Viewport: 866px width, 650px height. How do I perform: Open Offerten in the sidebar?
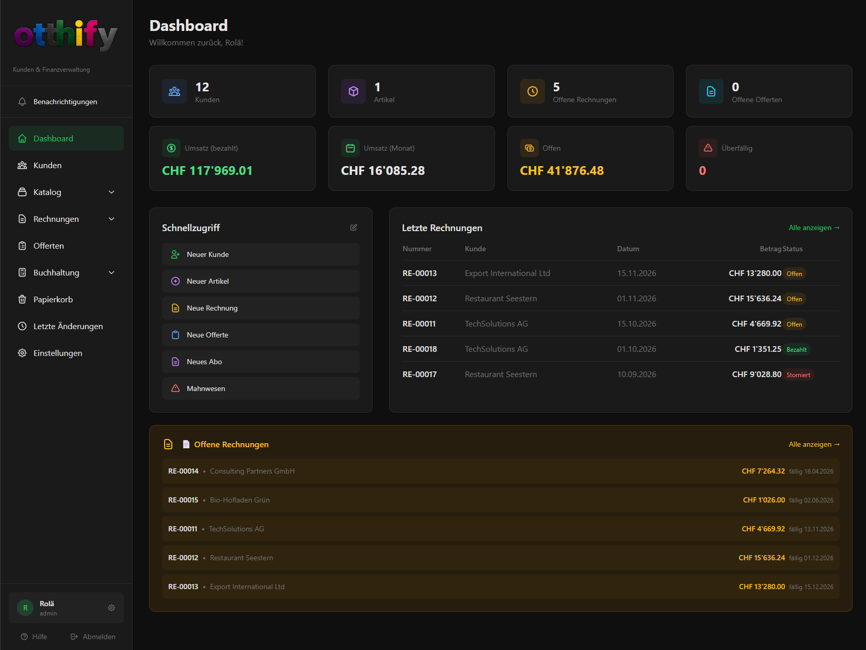pos(66,246)
